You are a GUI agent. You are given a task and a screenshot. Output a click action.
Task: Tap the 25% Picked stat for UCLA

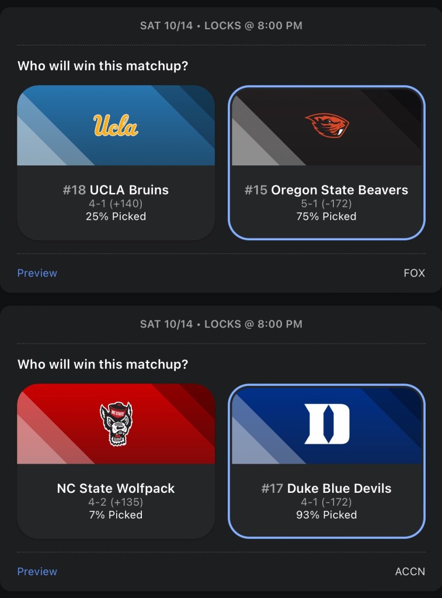[x=116, y=216]
